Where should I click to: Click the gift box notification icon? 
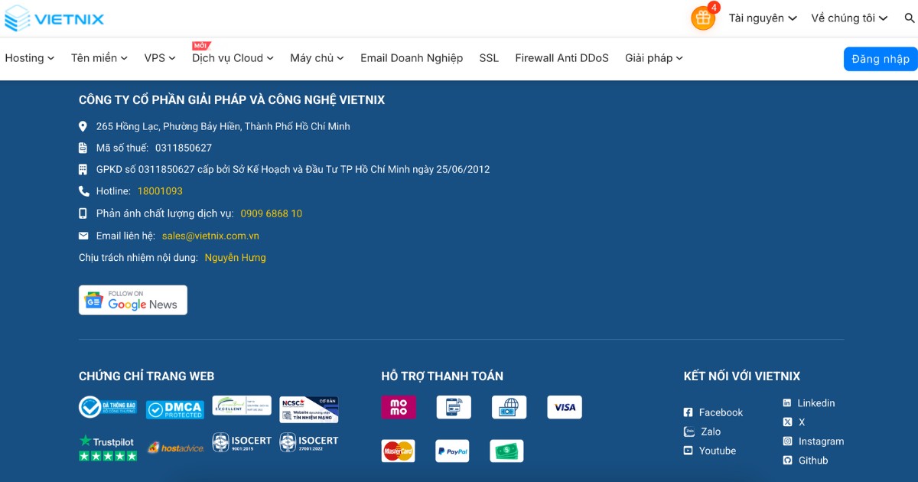(x=702, y=18)
